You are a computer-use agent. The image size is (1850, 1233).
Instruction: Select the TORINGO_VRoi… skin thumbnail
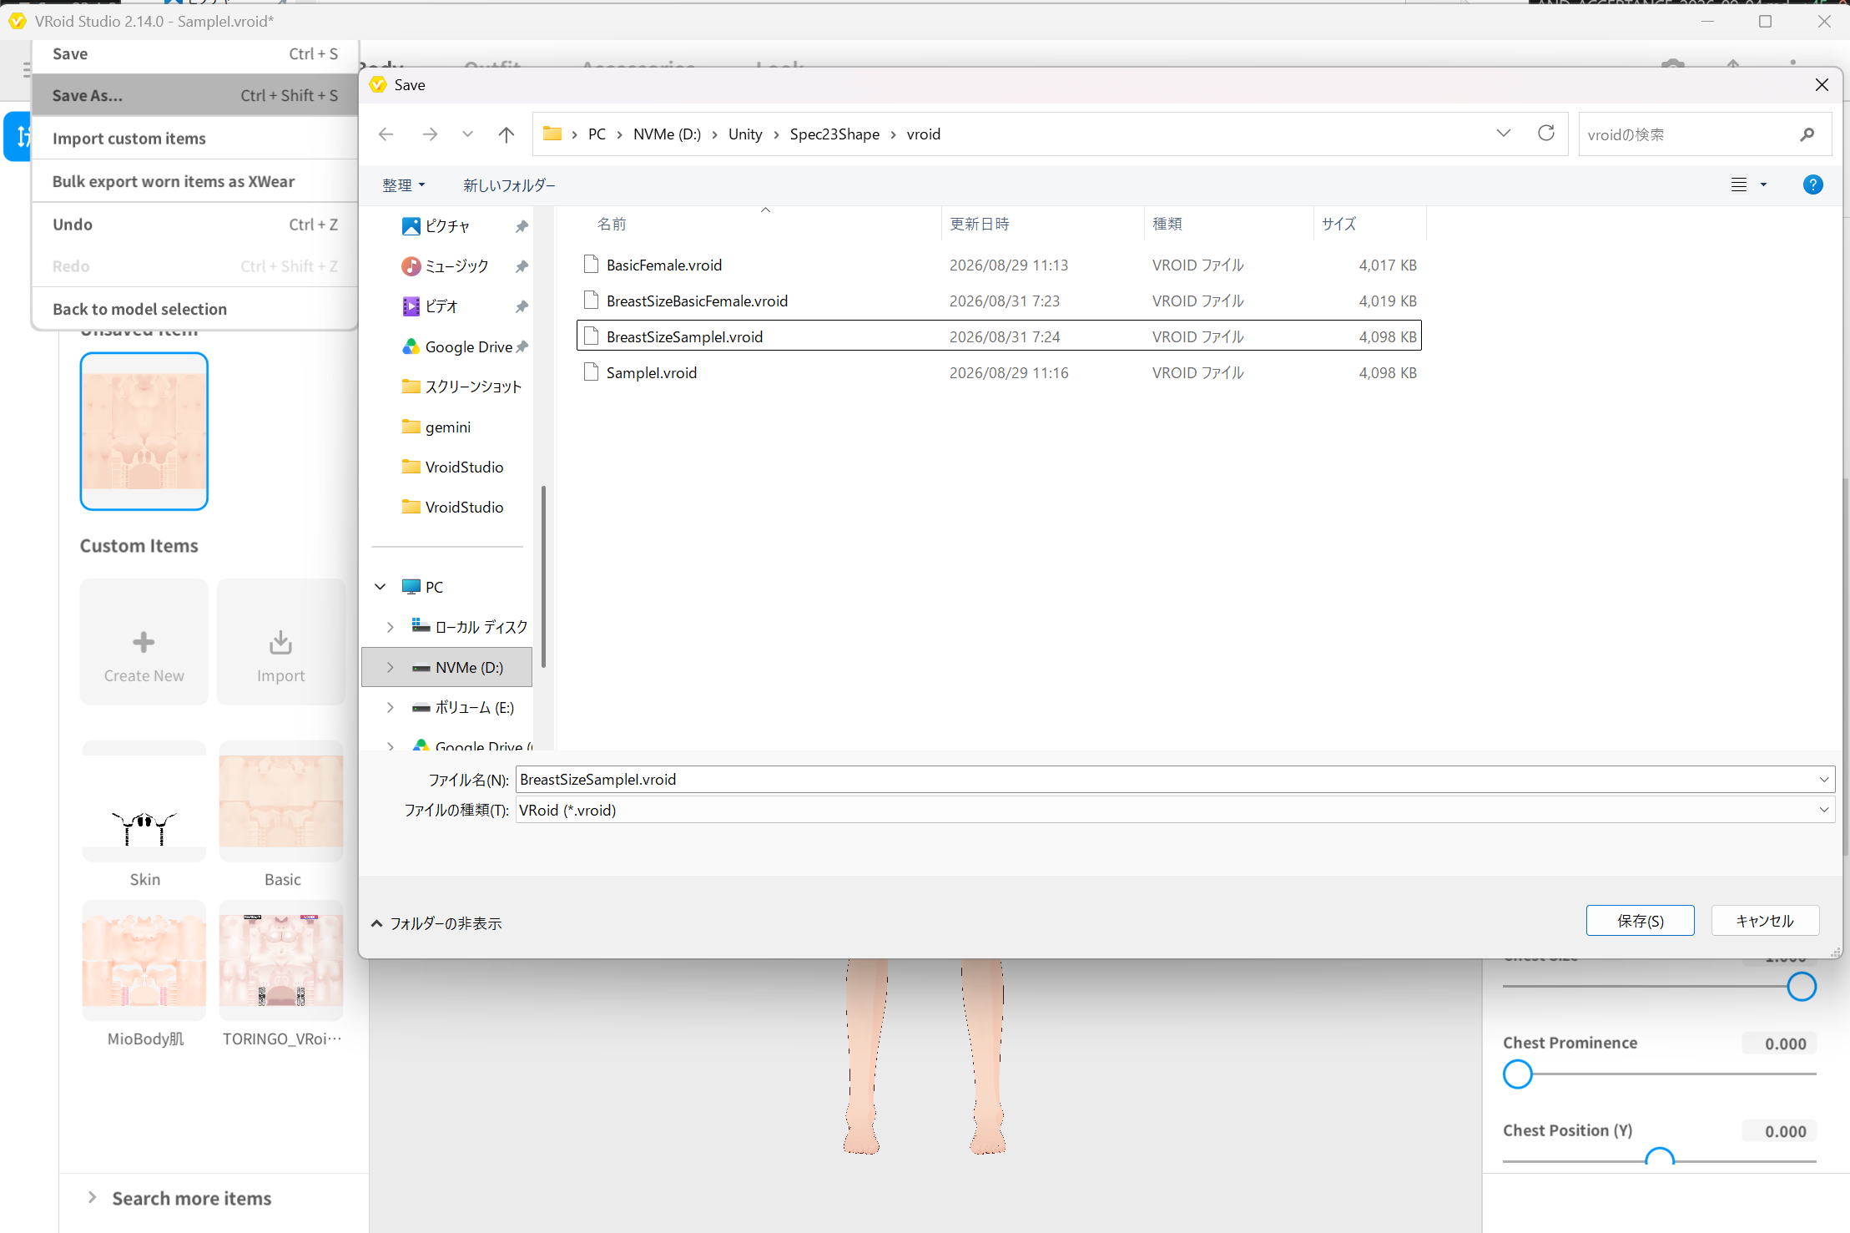point(281,960)
